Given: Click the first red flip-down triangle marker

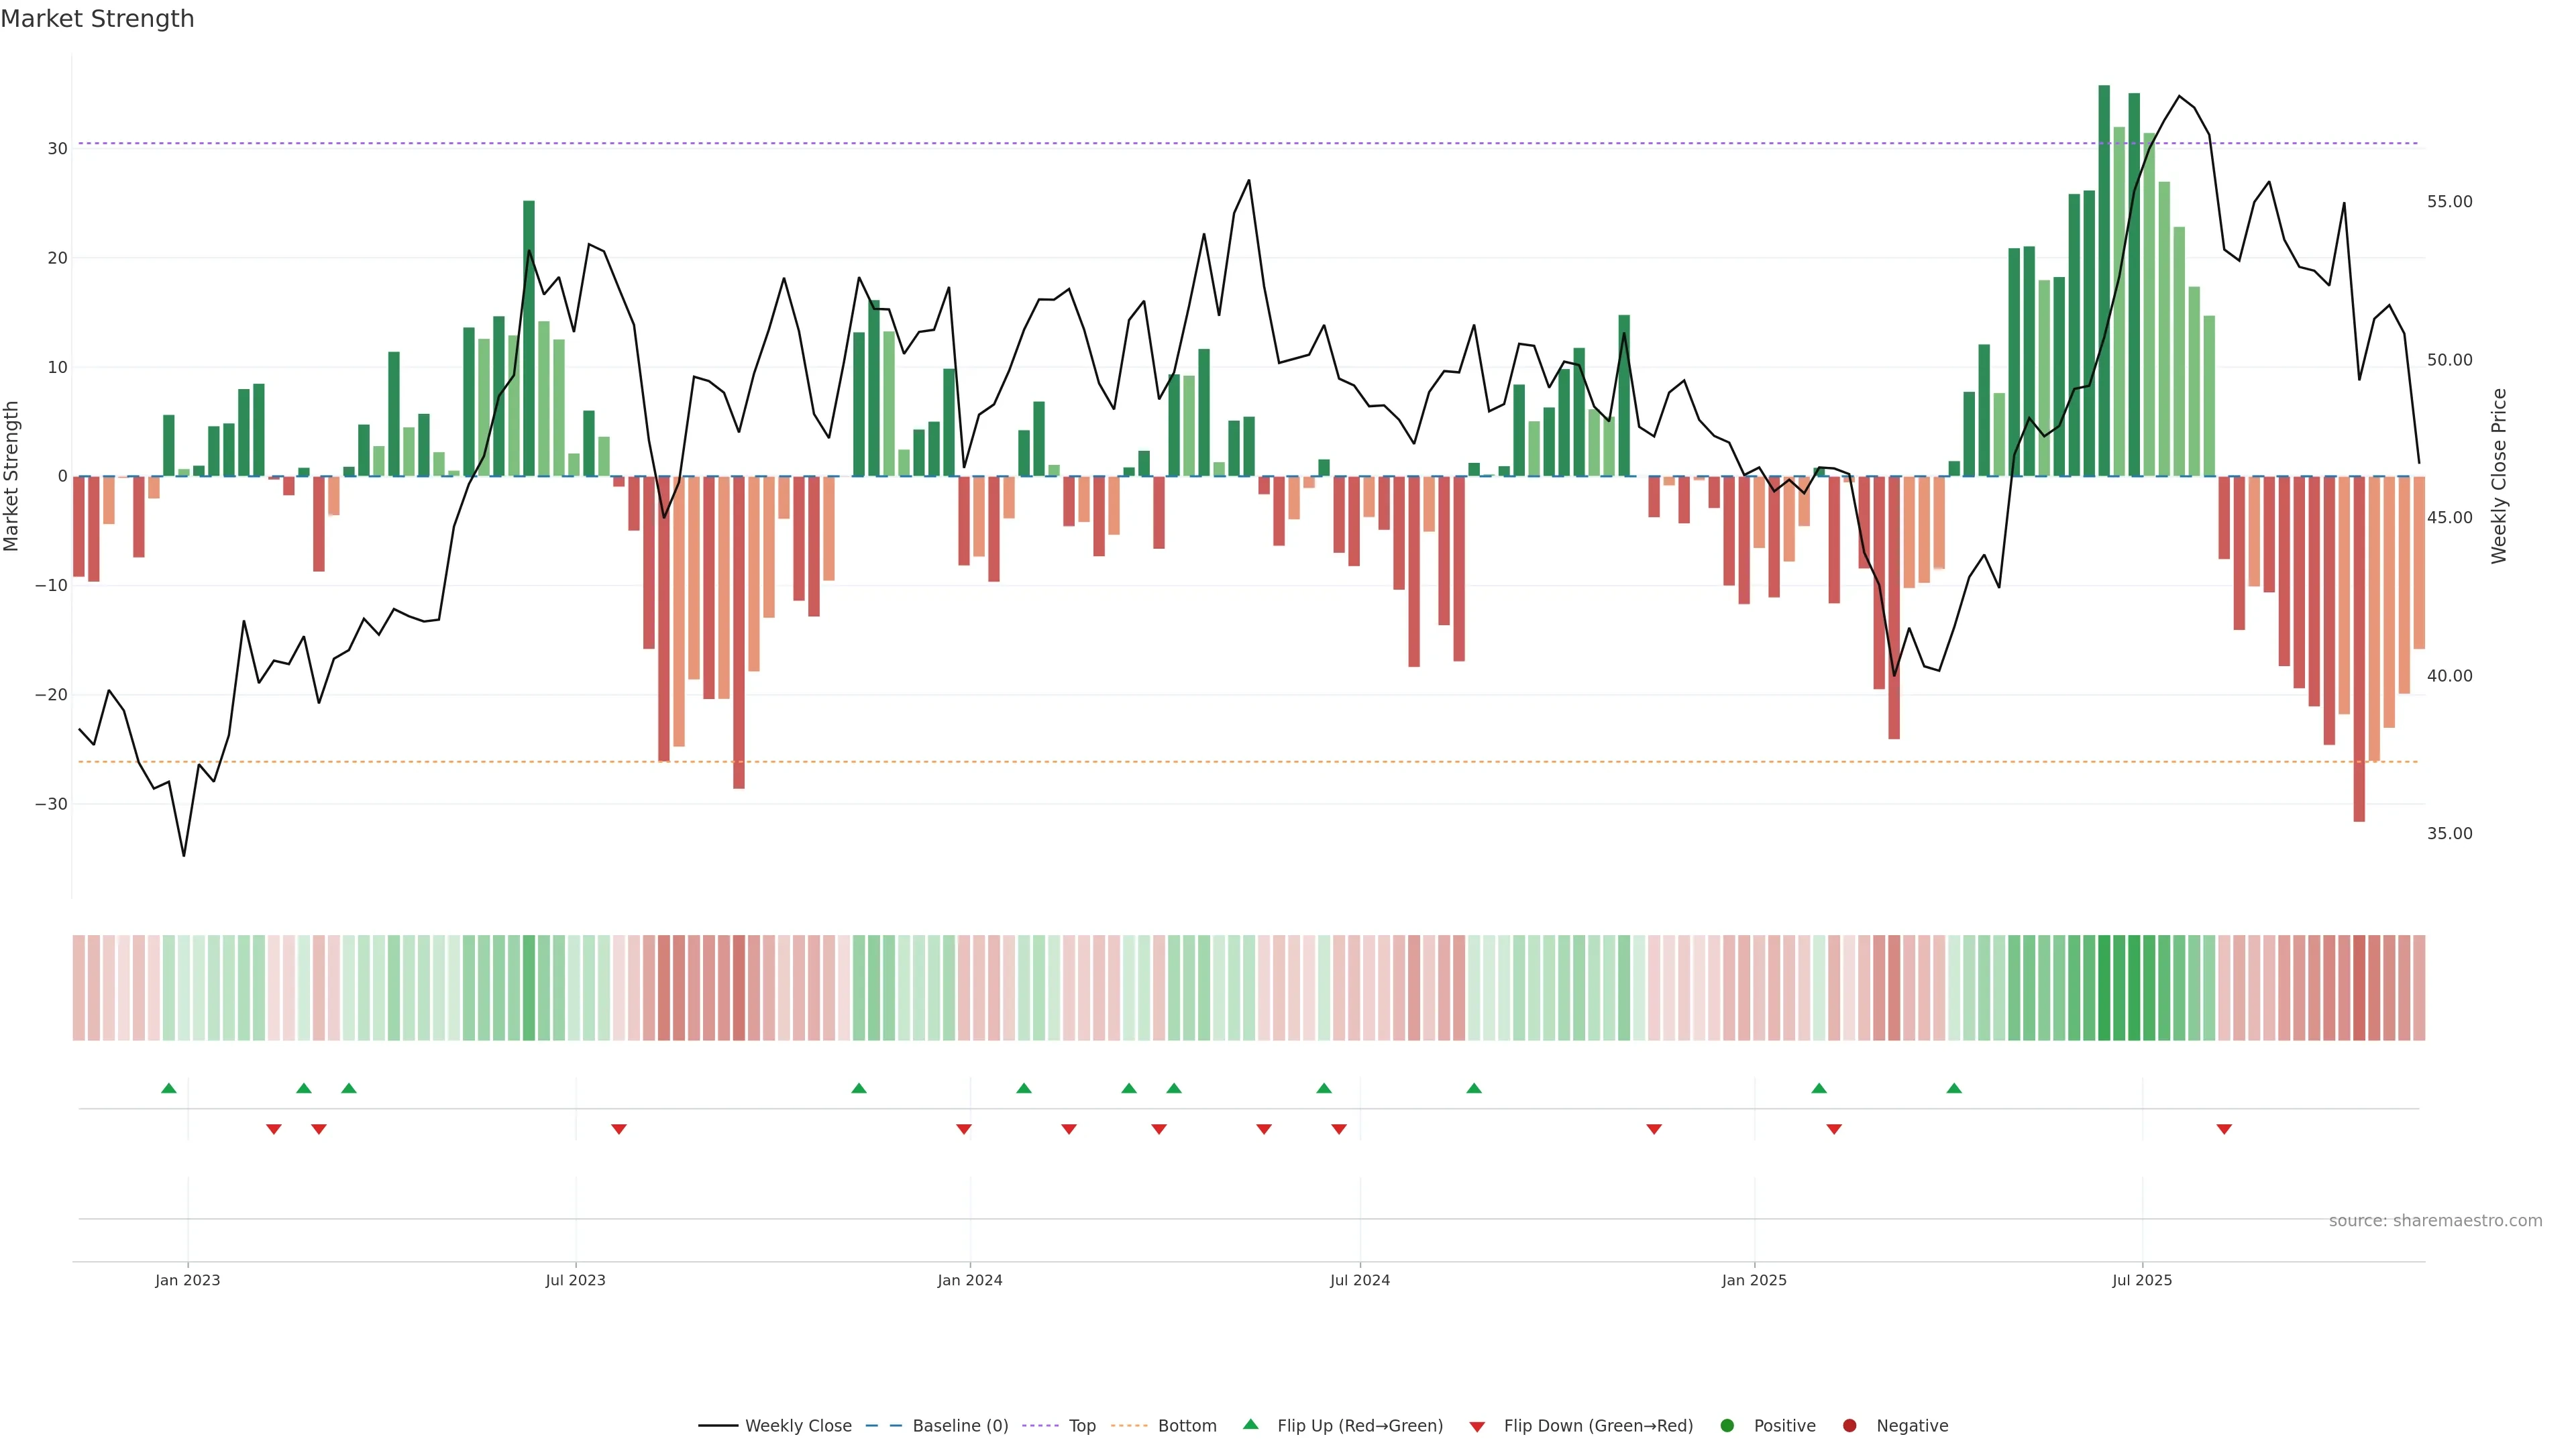Looking at the screenshot, I should coord(274,1129).
